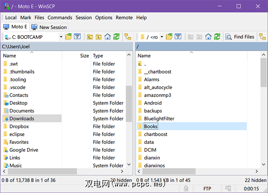Click remote panel scroll right arrow
This screenshot has width=268, height=193.
pos(256,171)
